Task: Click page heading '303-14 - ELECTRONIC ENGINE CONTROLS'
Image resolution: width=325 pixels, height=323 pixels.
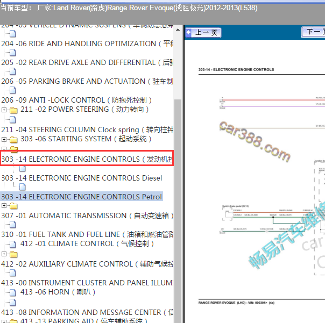Action: pyautogui.click(x=236, y=69)
